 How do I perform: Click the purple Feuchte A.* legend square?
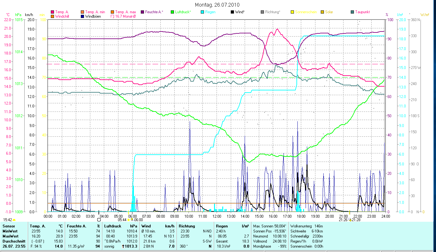pos(142,12)
